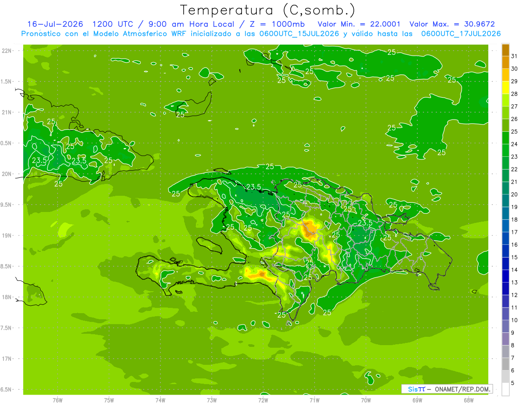
Task: Pick the dark orange swatch above 31
Action: pos(505,50)
